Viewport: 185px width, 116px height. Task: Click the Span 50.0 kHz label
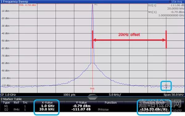(x=174, y=95)
